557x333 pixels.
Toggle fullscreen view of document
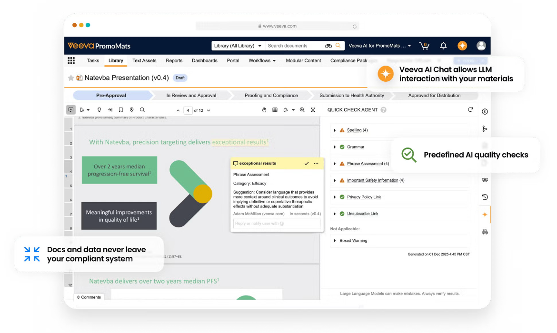313,110
